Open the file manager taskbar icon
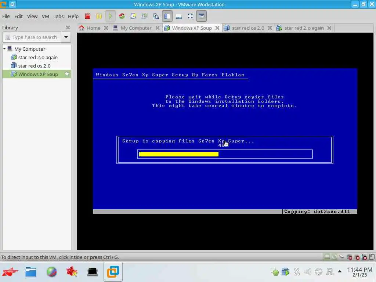Viewport: 376px width, 282px height. [x=31, y=272]
